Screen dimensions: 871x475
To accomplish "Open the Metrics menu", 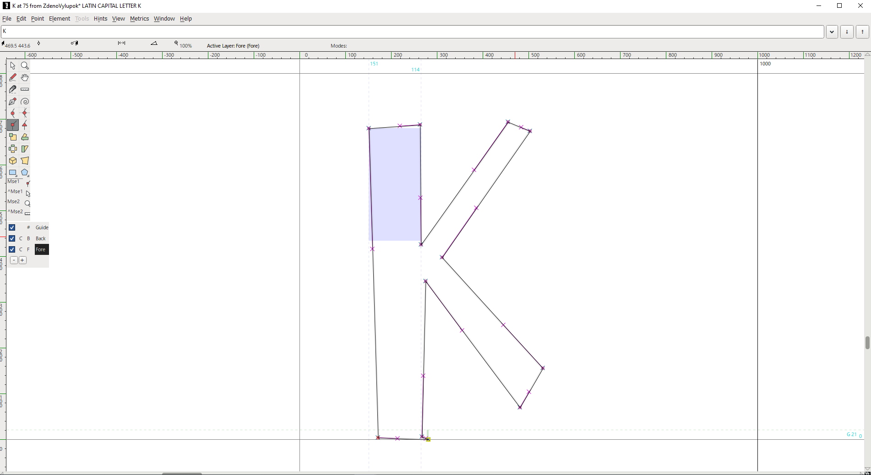I will point(139,19).
